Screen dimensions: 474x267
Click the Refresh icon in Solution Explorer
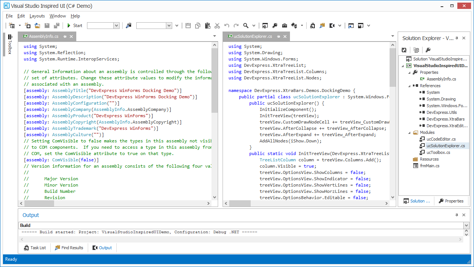tap(404, 50)
